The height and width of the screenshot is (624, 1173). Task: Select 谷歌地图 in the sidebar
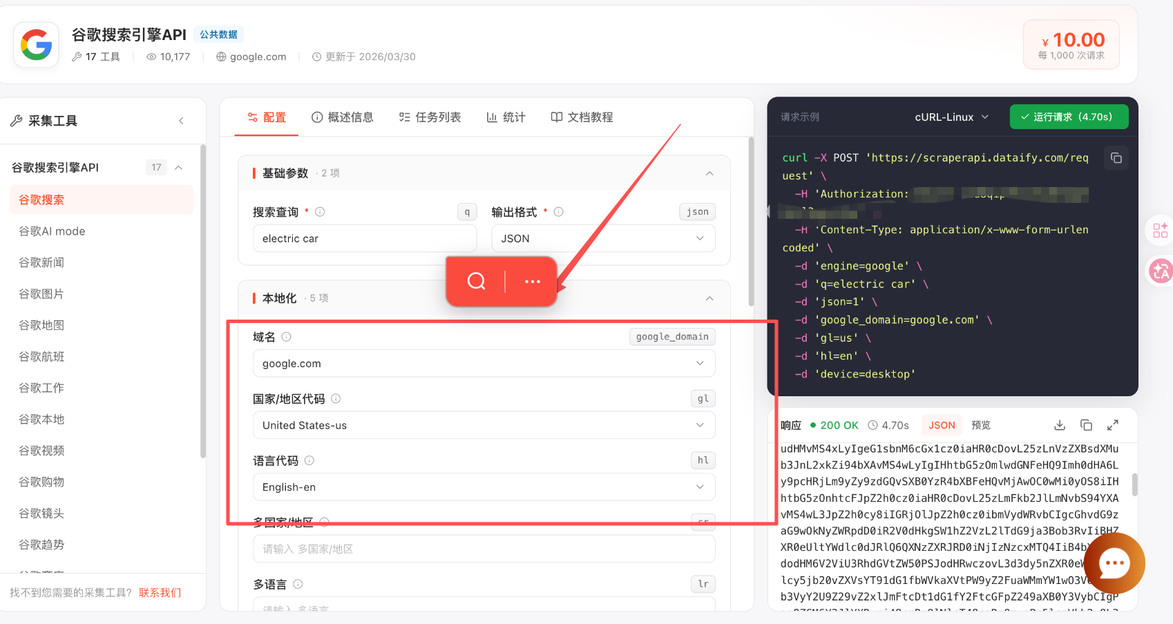click(102, 325)
